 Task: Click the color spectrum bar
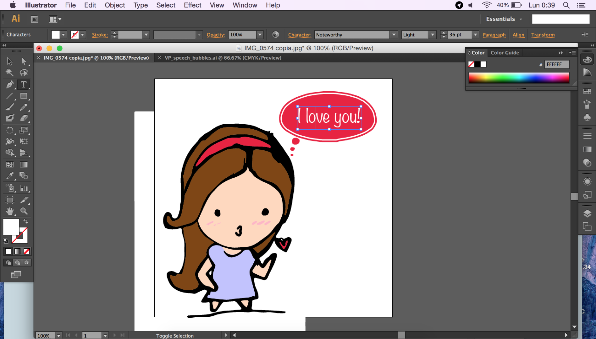(x=519, y=78)
